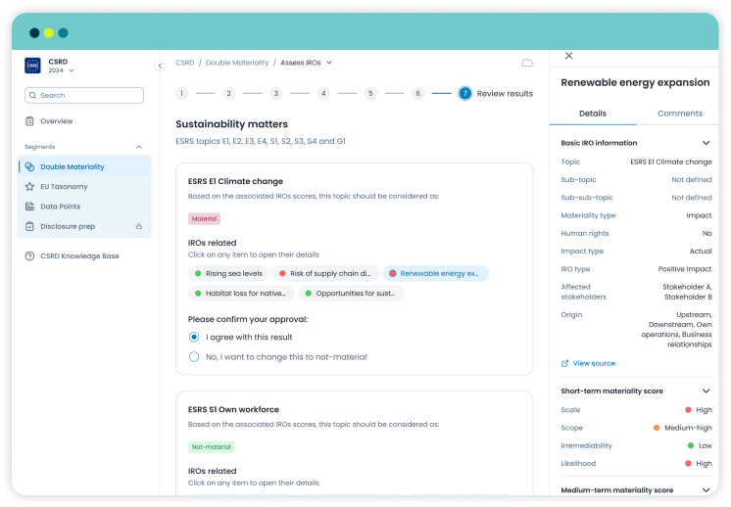
Task: Click the Knowledge Base question mark icon
Action: [29, 256]
